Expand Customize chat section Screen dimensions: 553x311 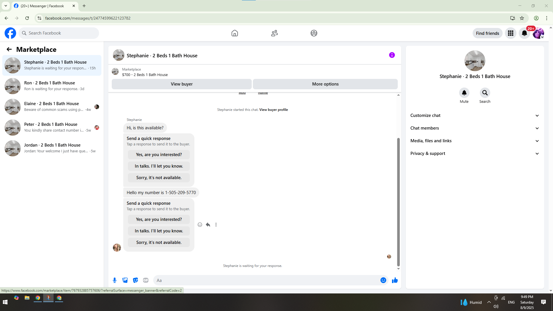[x=475, y=115]
